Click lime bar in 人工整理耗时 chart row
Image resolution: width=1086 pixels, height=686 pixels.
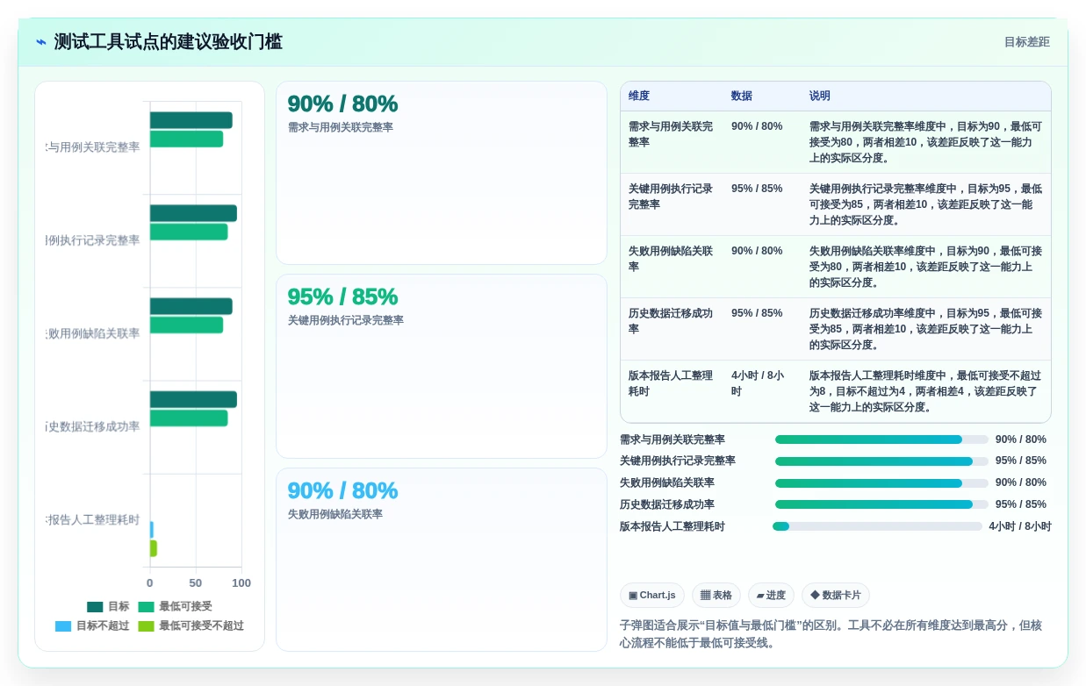click(154, 548)
